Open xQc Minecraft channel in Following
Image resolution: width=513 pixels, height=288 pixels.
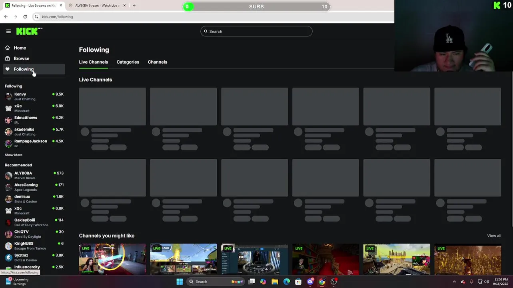coord(34,108)
